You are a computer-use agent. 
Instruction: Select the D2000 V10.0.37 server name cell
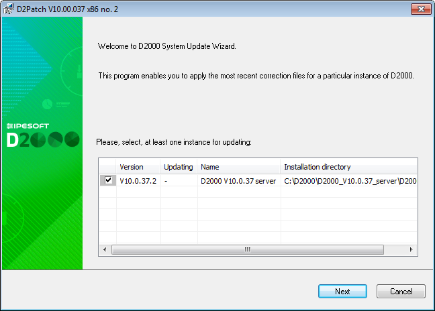click(238, 181)
